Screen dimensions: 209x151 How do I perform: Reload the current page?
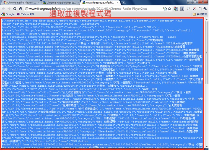[x=15, y=9]
